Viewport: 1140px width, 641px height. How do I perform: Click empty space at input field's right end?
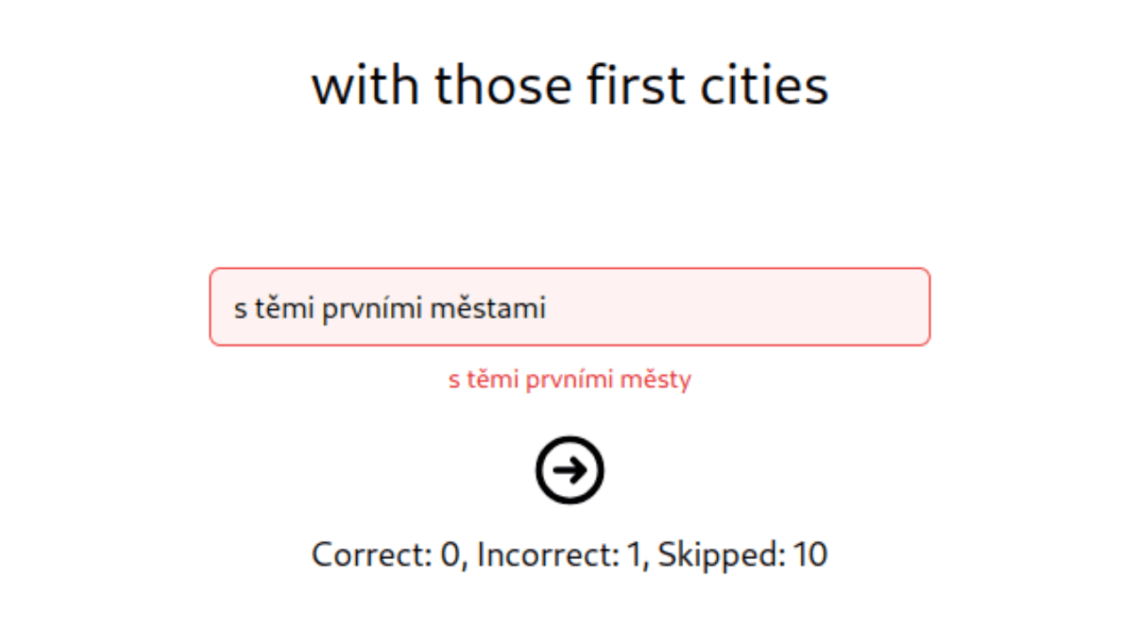coord(846,307)
